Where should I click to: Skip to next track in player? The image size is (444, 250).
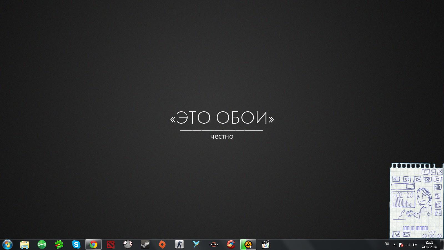click(428, 179)
